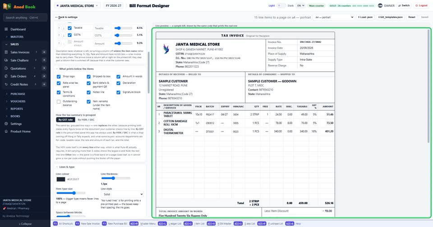Screen dimensions: 433x227
Task: Move Taxable column down arrow
Action: [64, 28]
